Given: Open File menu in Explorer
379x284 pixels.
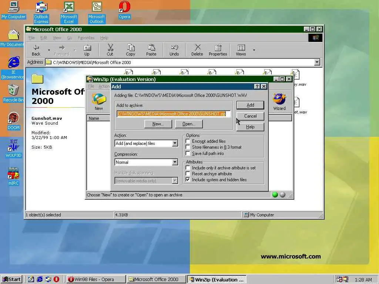Looking at the screenshot, I should pos(32,38).
